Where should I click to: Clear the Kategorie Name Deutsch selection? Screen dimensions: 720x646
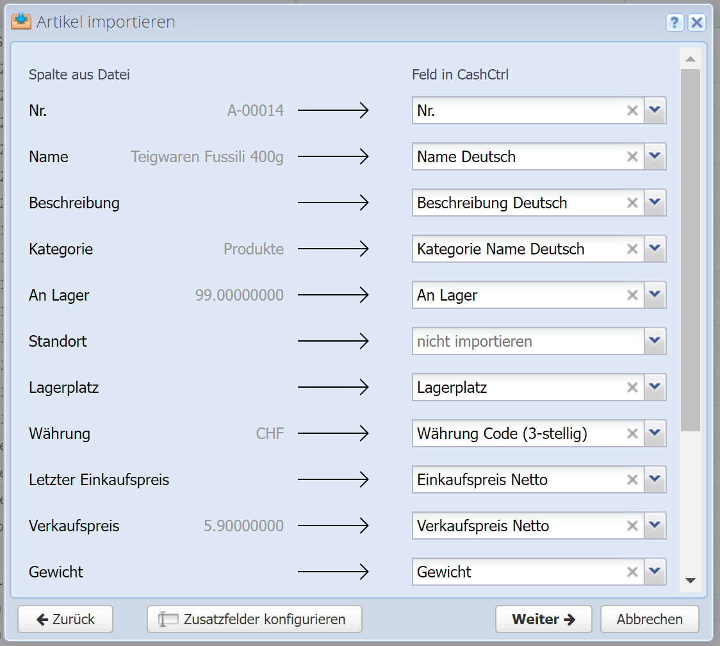[x=632, y=249]
